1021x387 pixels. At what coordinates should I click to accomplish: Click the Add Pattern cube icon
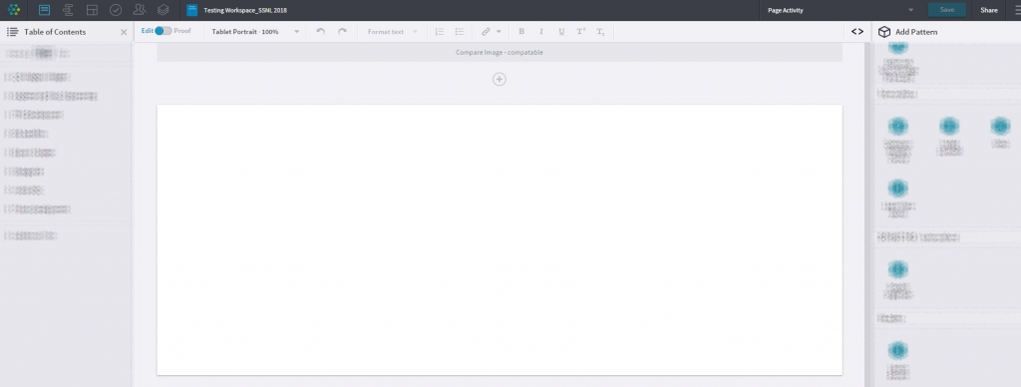coord(884,32)
